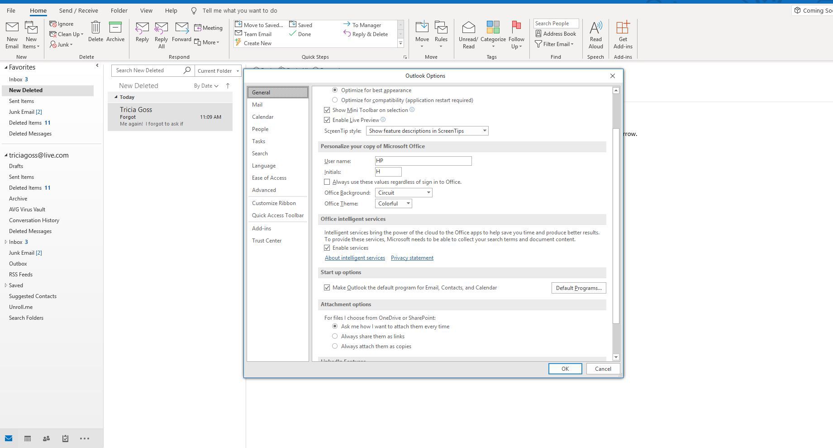The image size is (833, 448).
Task: Click the New Email icon
Action: [12, 28]
